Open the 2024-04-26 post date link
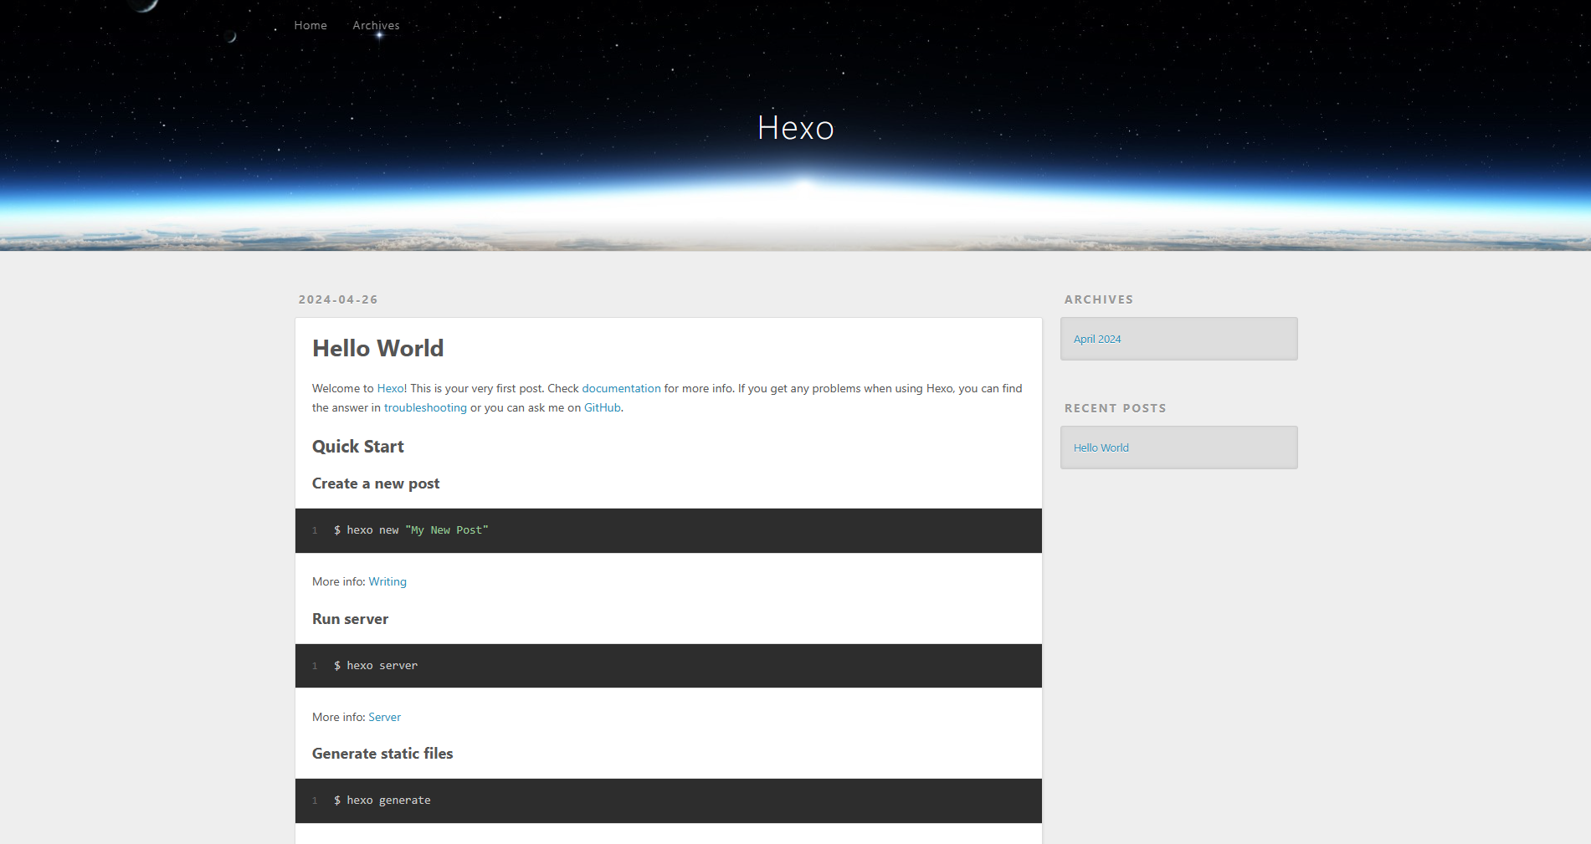Viewport: 1591px width, 844px height. point(338,299)
